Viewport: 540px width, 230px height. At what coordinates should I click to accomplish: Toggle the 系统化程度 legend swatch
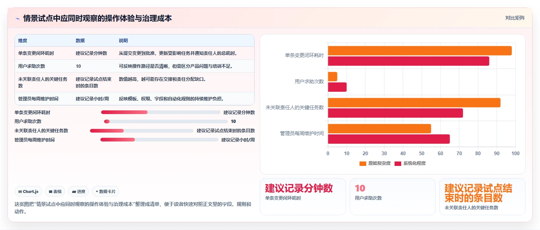[x=398, y=163]
